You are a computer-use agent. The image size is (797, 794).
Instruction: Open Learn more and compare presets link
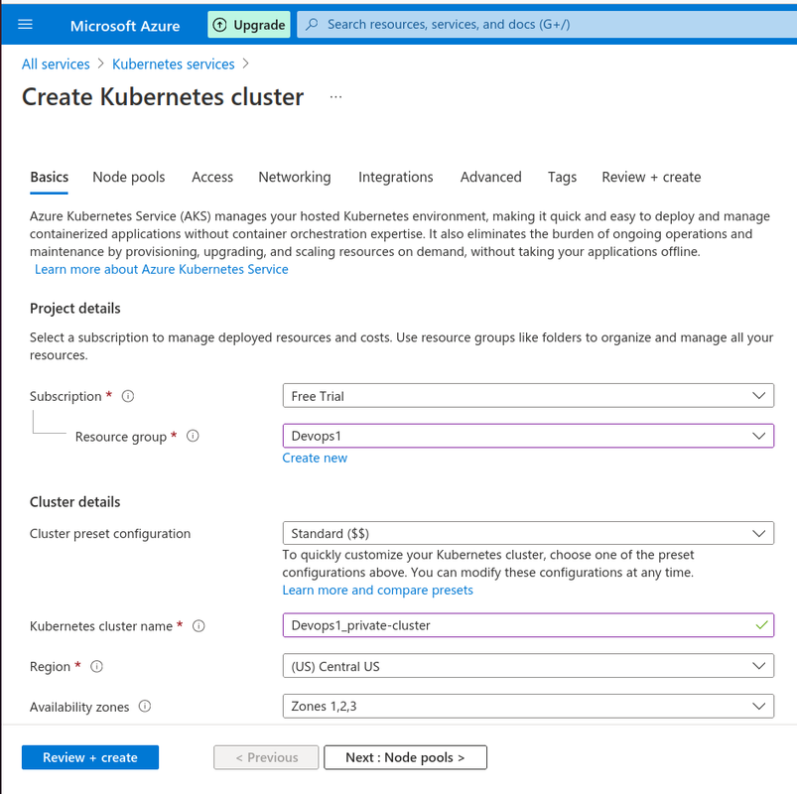(x=378, y=591)
